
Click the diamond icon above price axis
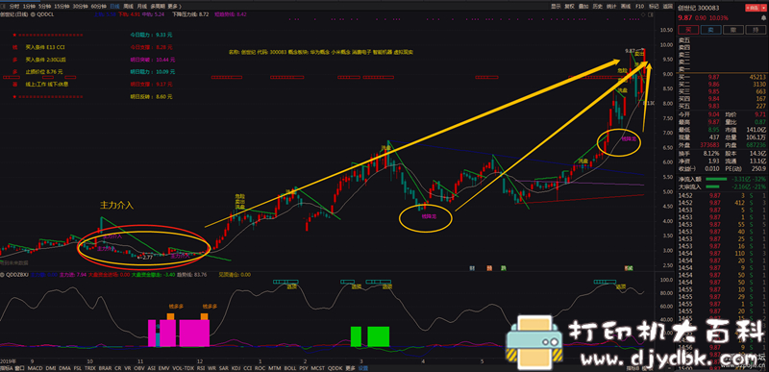pyautogui.click(x=643, y=14)
